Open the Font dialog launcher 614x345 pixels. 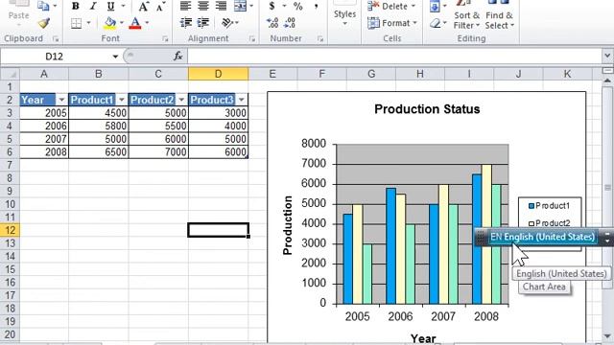pyautogui.click(x=165, y=38)
